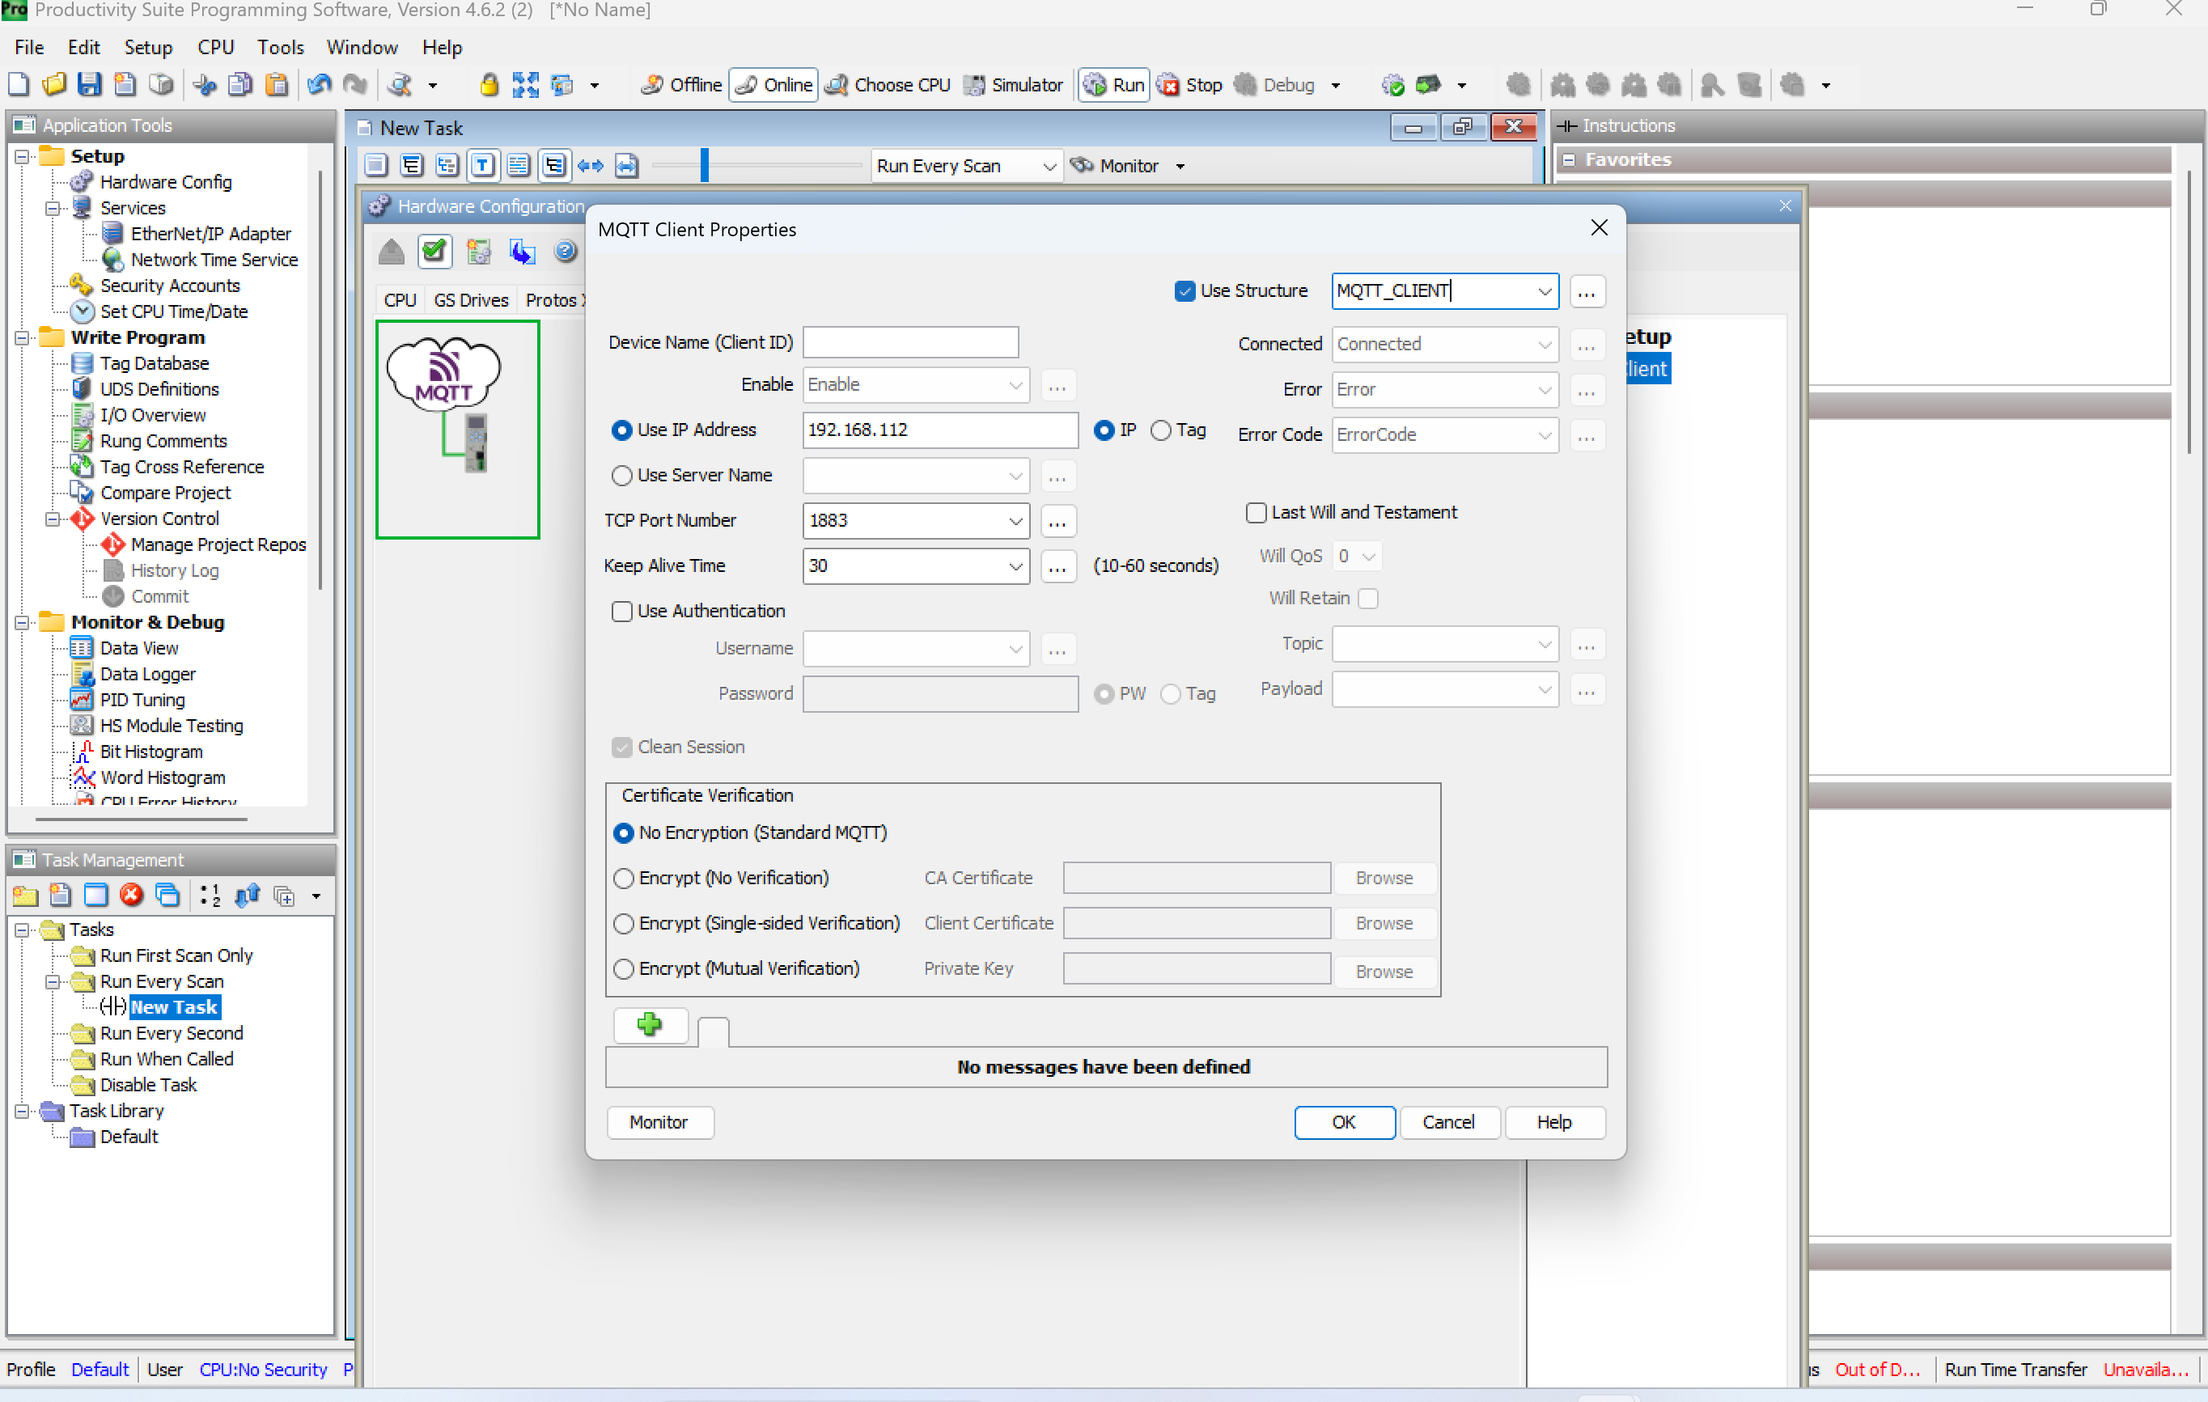Select Encrypt (Mutual Verification) option
2208x1402 pixels.
click(624, 968)
